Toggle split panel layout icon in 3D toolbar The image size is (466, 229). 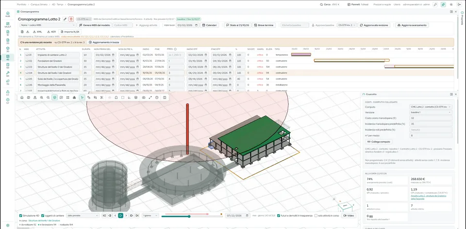pos(165,98)
